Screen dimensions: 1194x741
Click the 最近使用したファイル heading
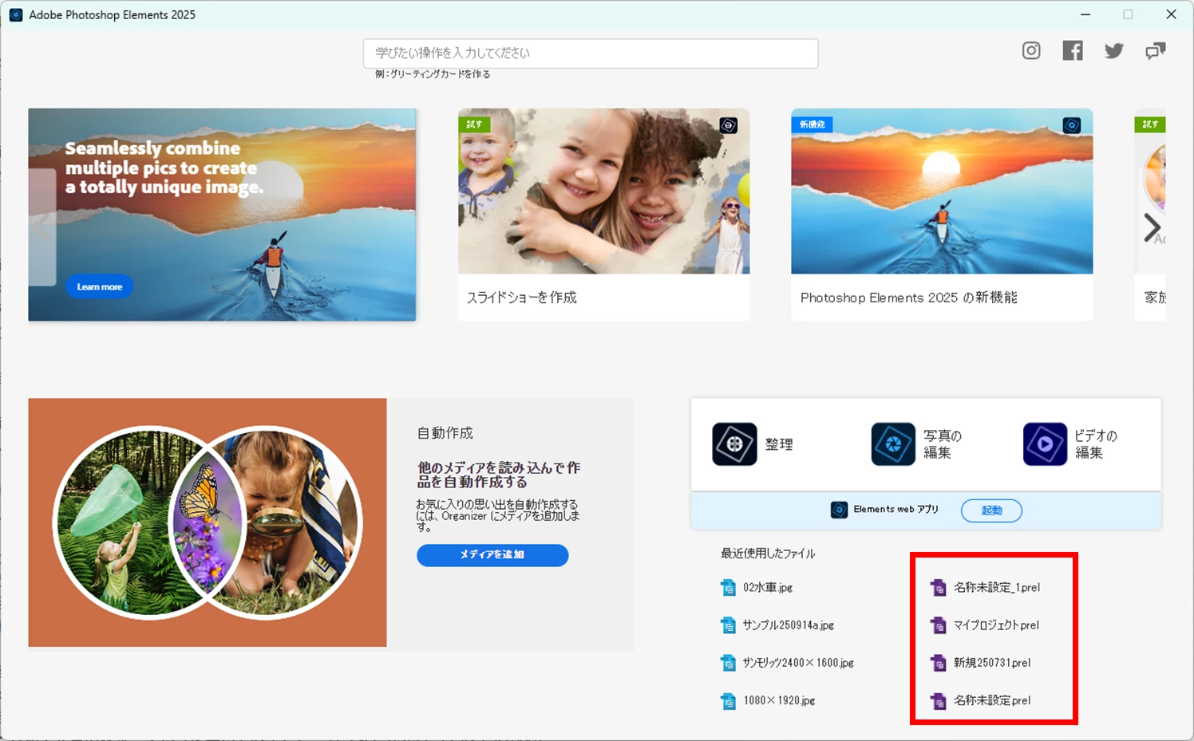pos(768,554)
